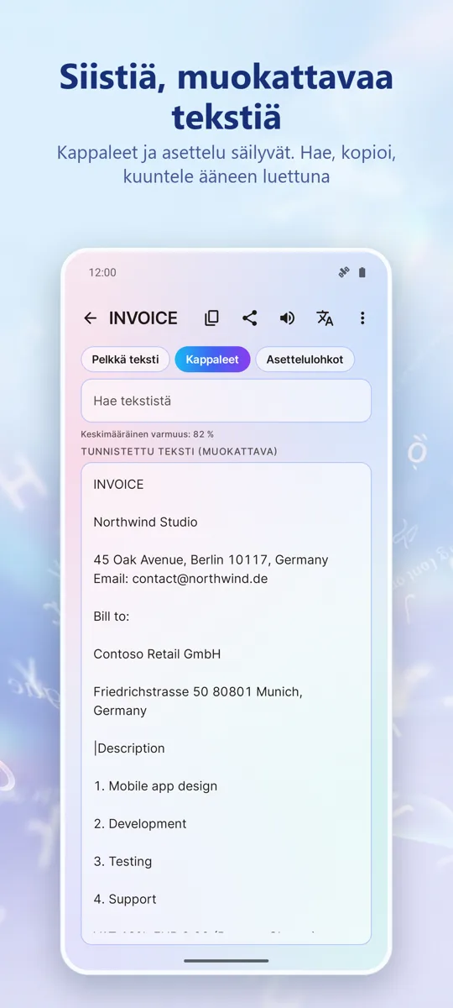This screenshot has width=453, height=1008.
Task: Click the INVOICE title in header
Action: [143, 318]
